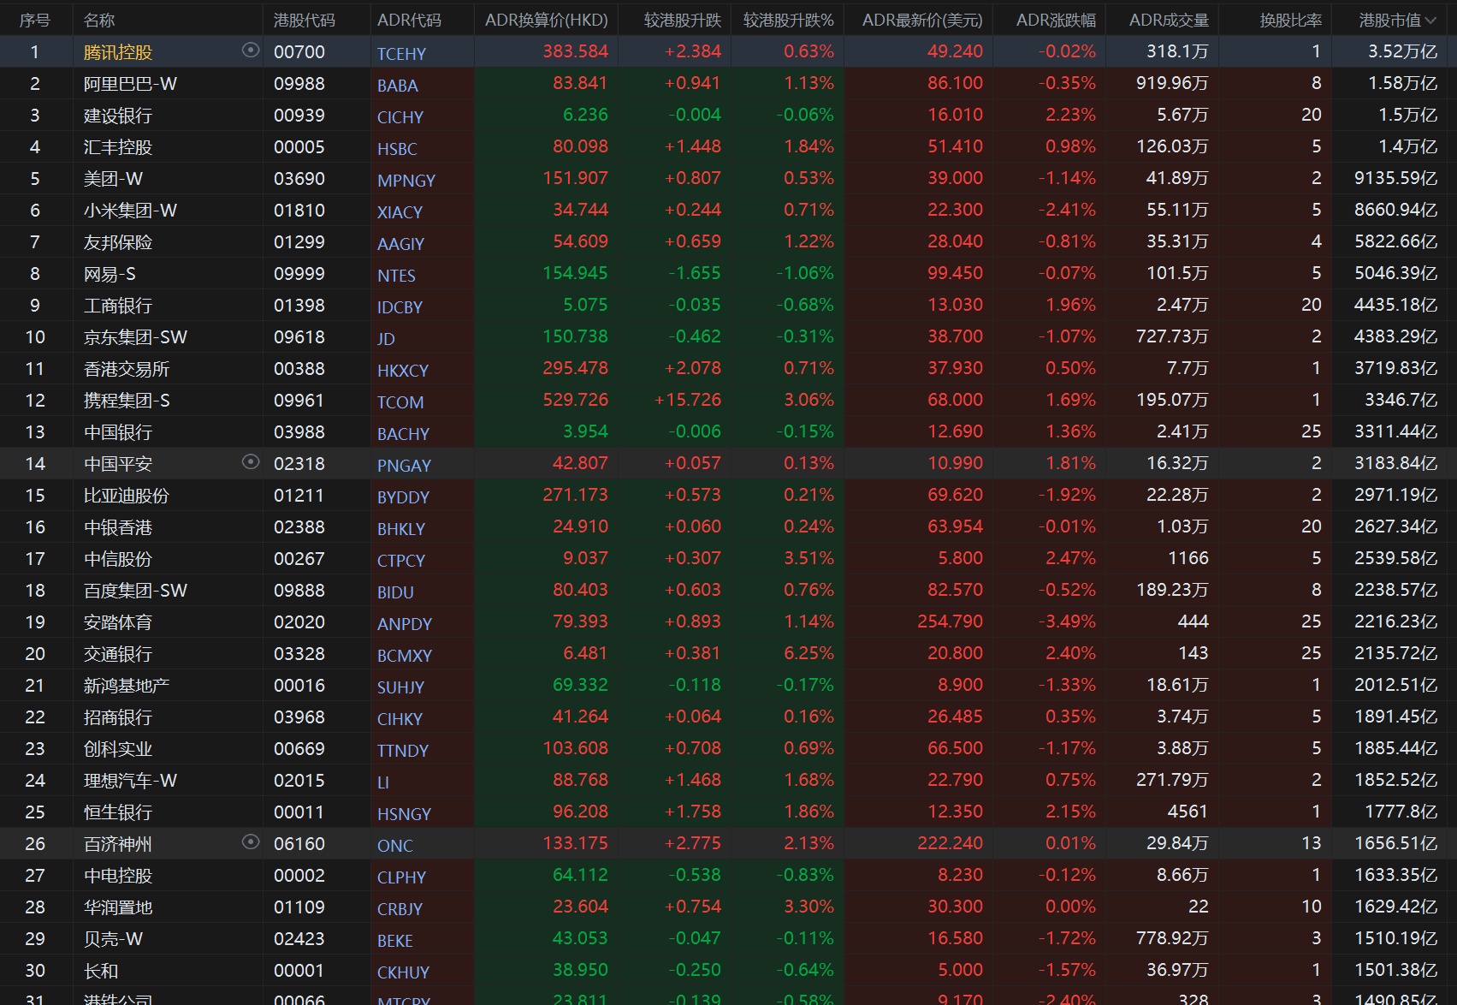This screenshot has width=1457, height=1005.
Task: Select the 京东集团-SW stock name
Action: [x=135, y=337]
